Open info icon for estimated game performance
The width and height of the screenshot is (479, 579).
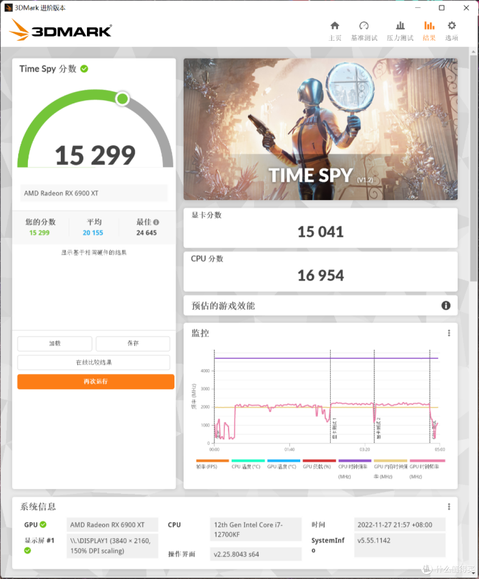click(x=446, y=305)
